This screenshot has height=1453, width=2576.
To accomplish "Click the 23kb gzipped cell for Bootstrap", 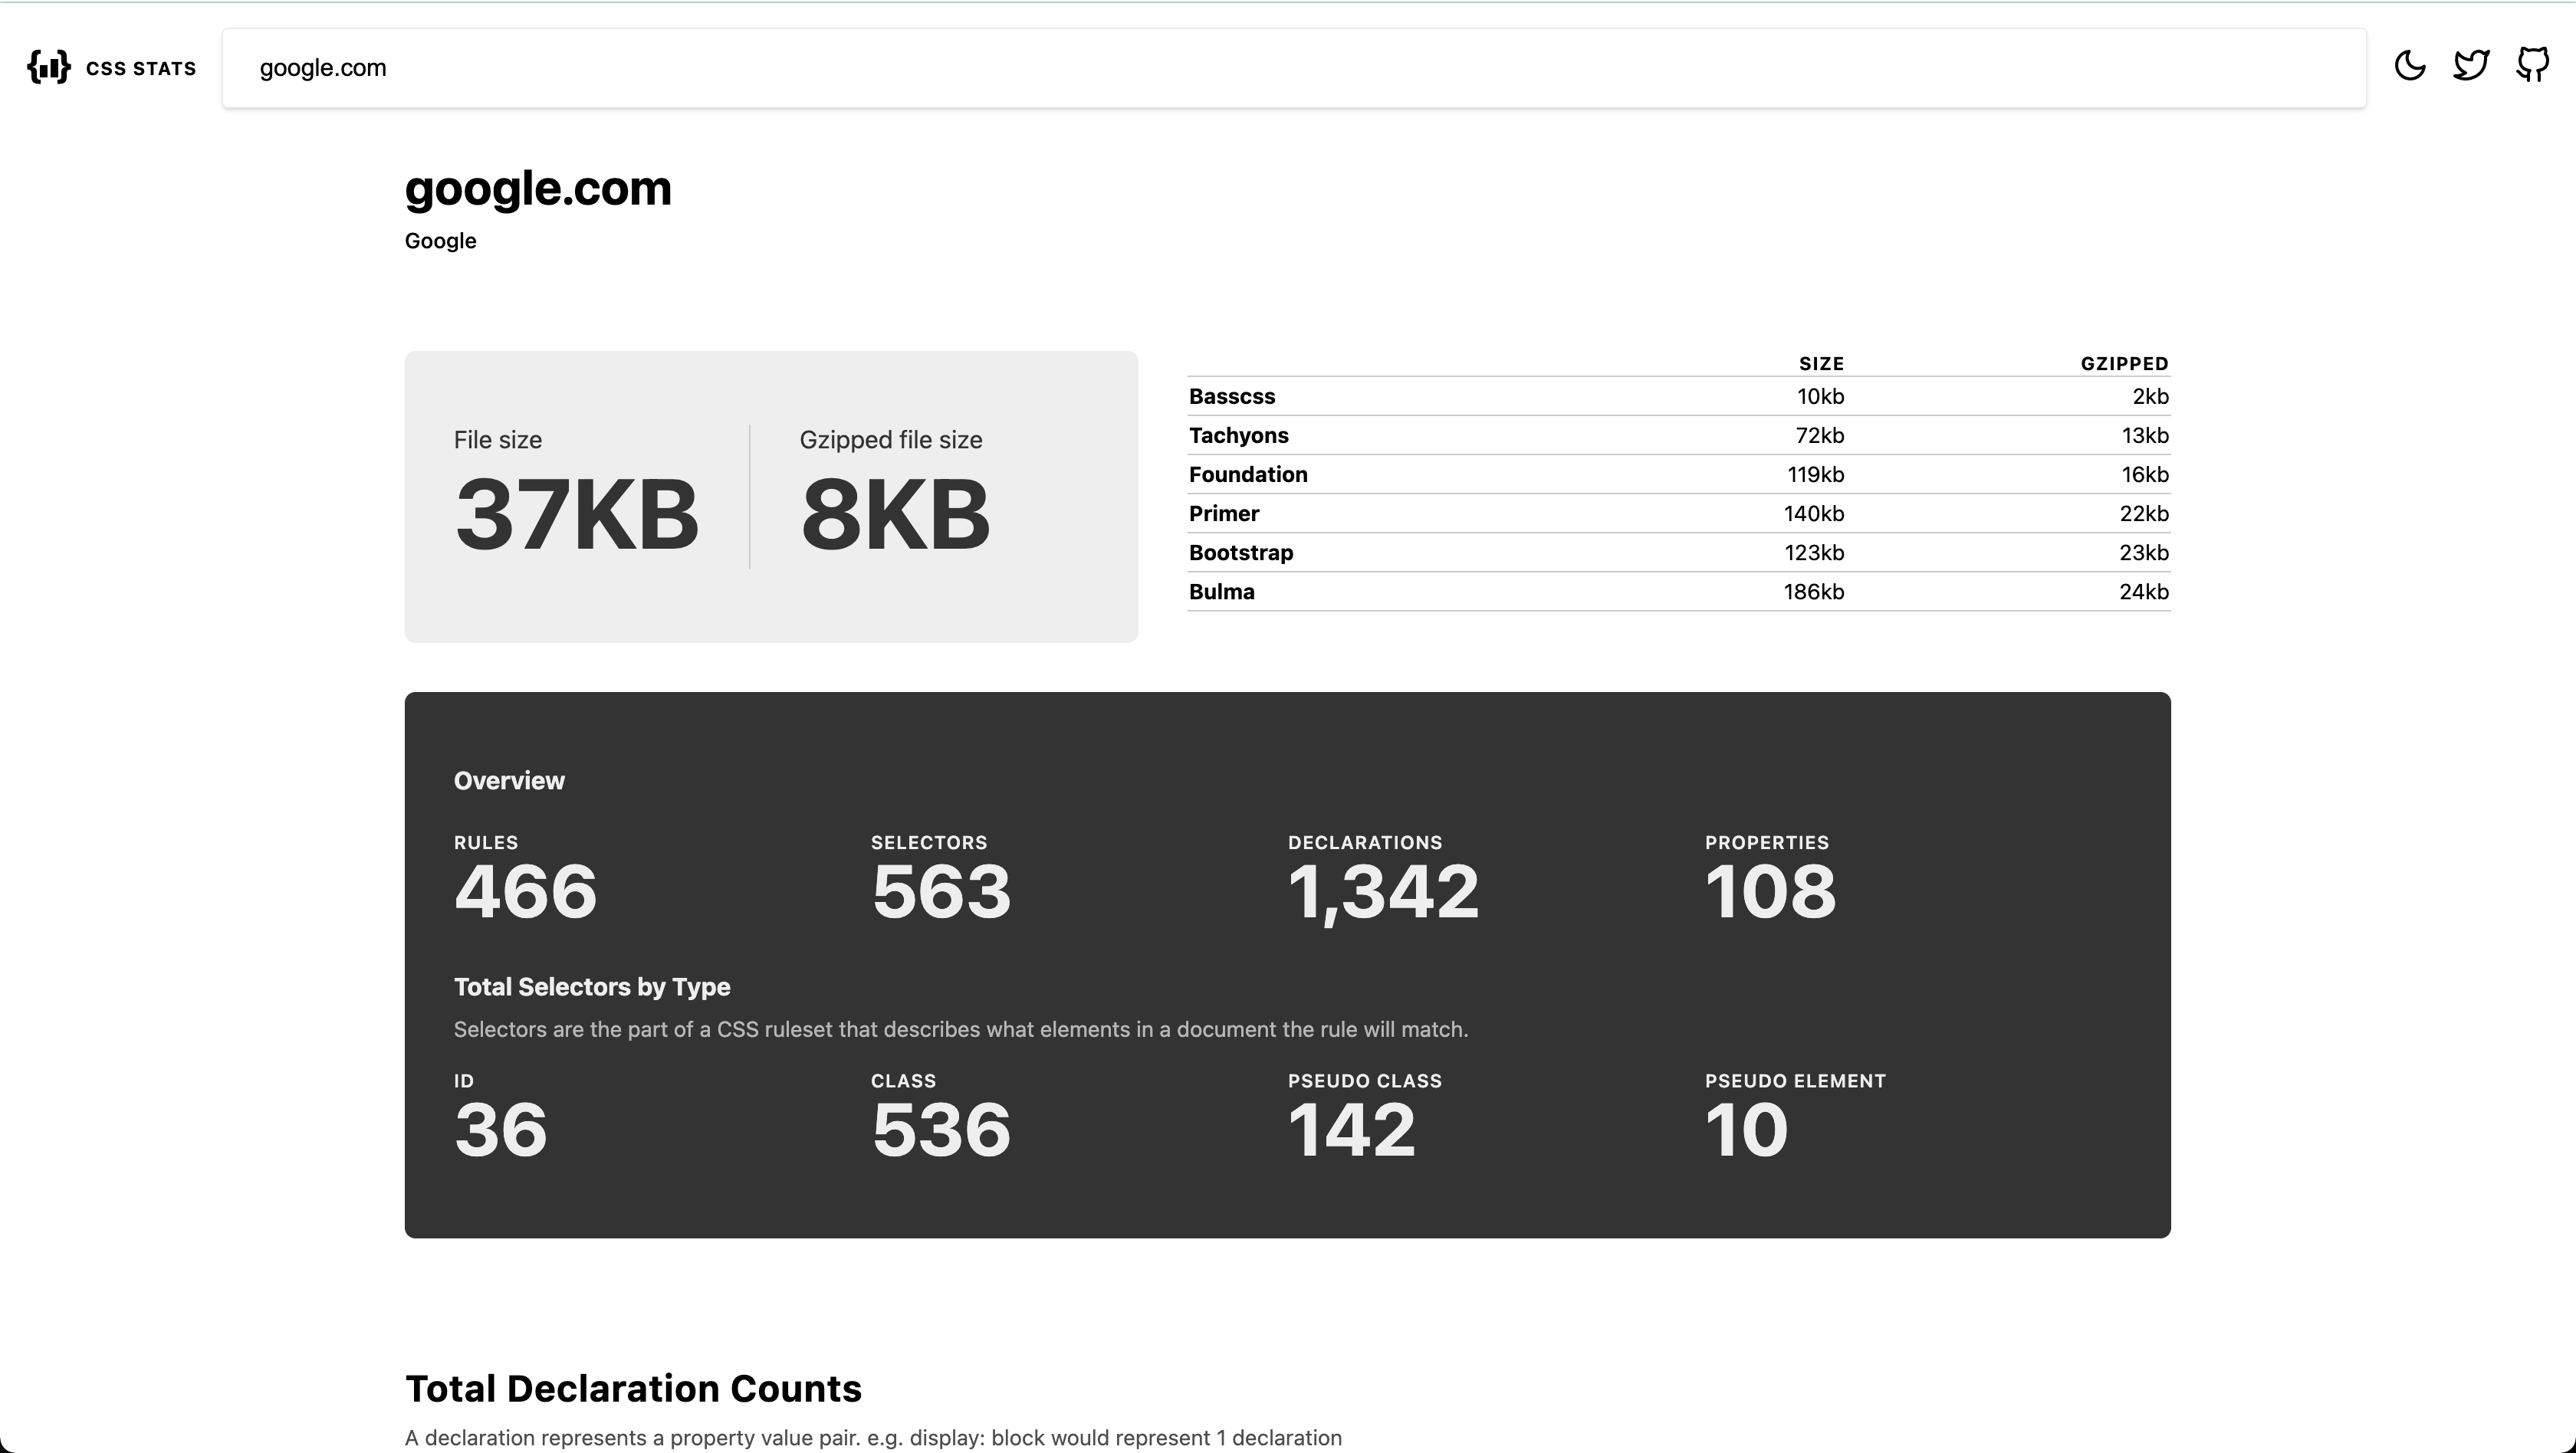I will [2144, 553].
